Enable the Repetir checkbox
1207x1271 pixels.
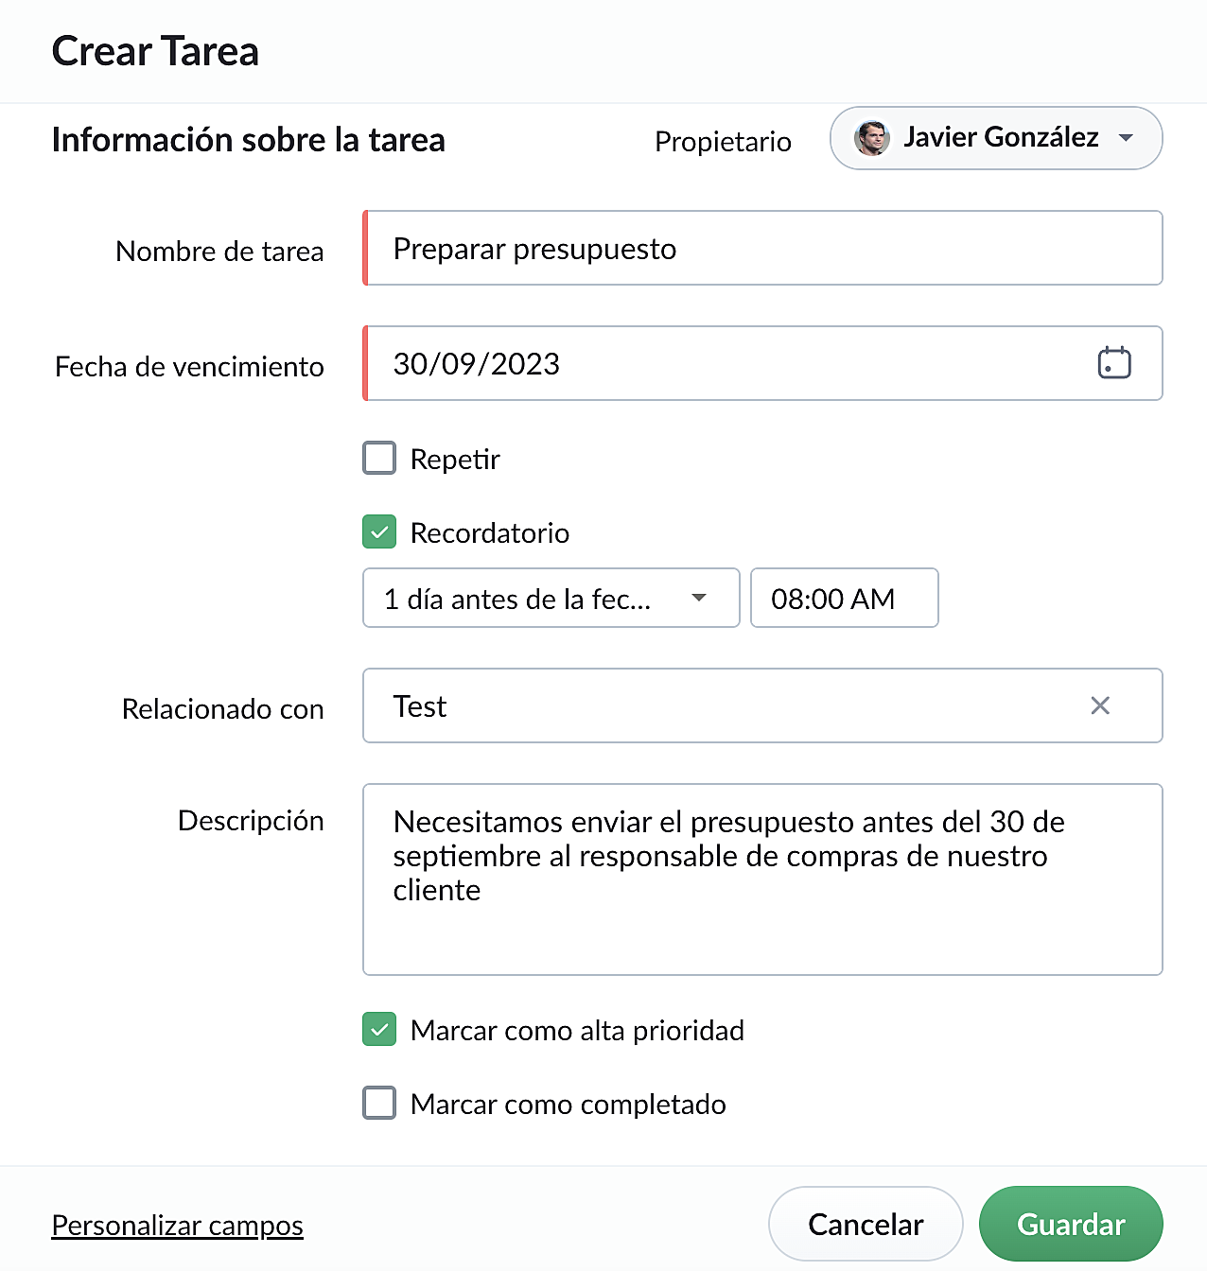pos(379,459)
